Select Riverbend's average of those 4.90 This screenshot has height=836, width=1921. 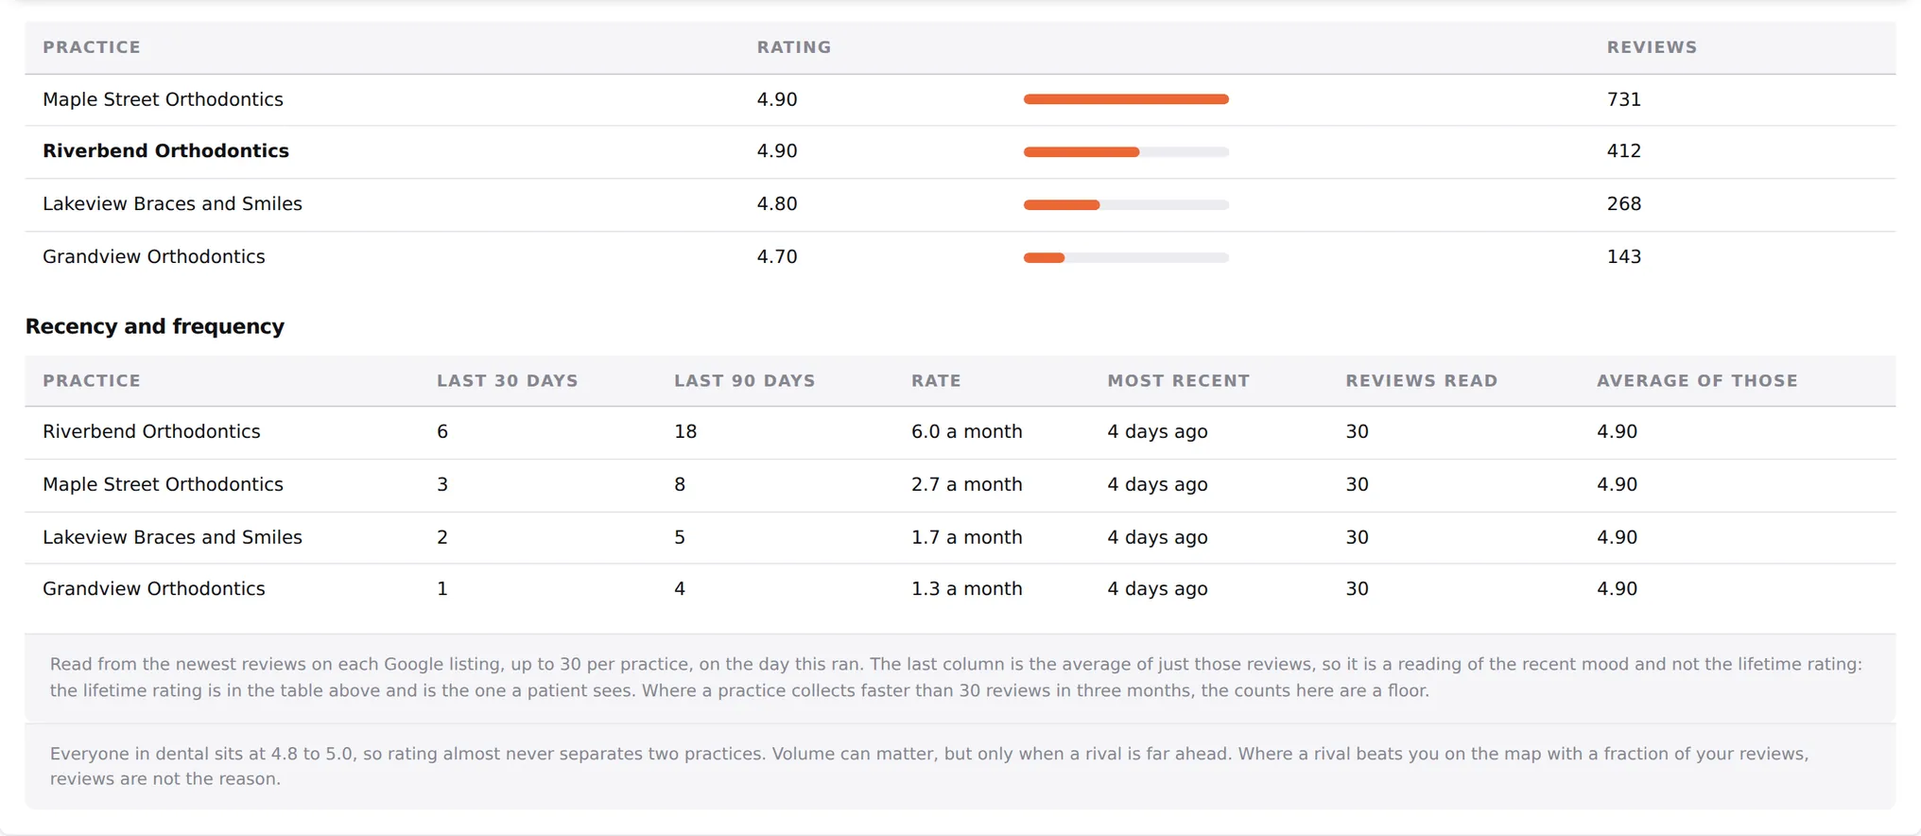1617,432
